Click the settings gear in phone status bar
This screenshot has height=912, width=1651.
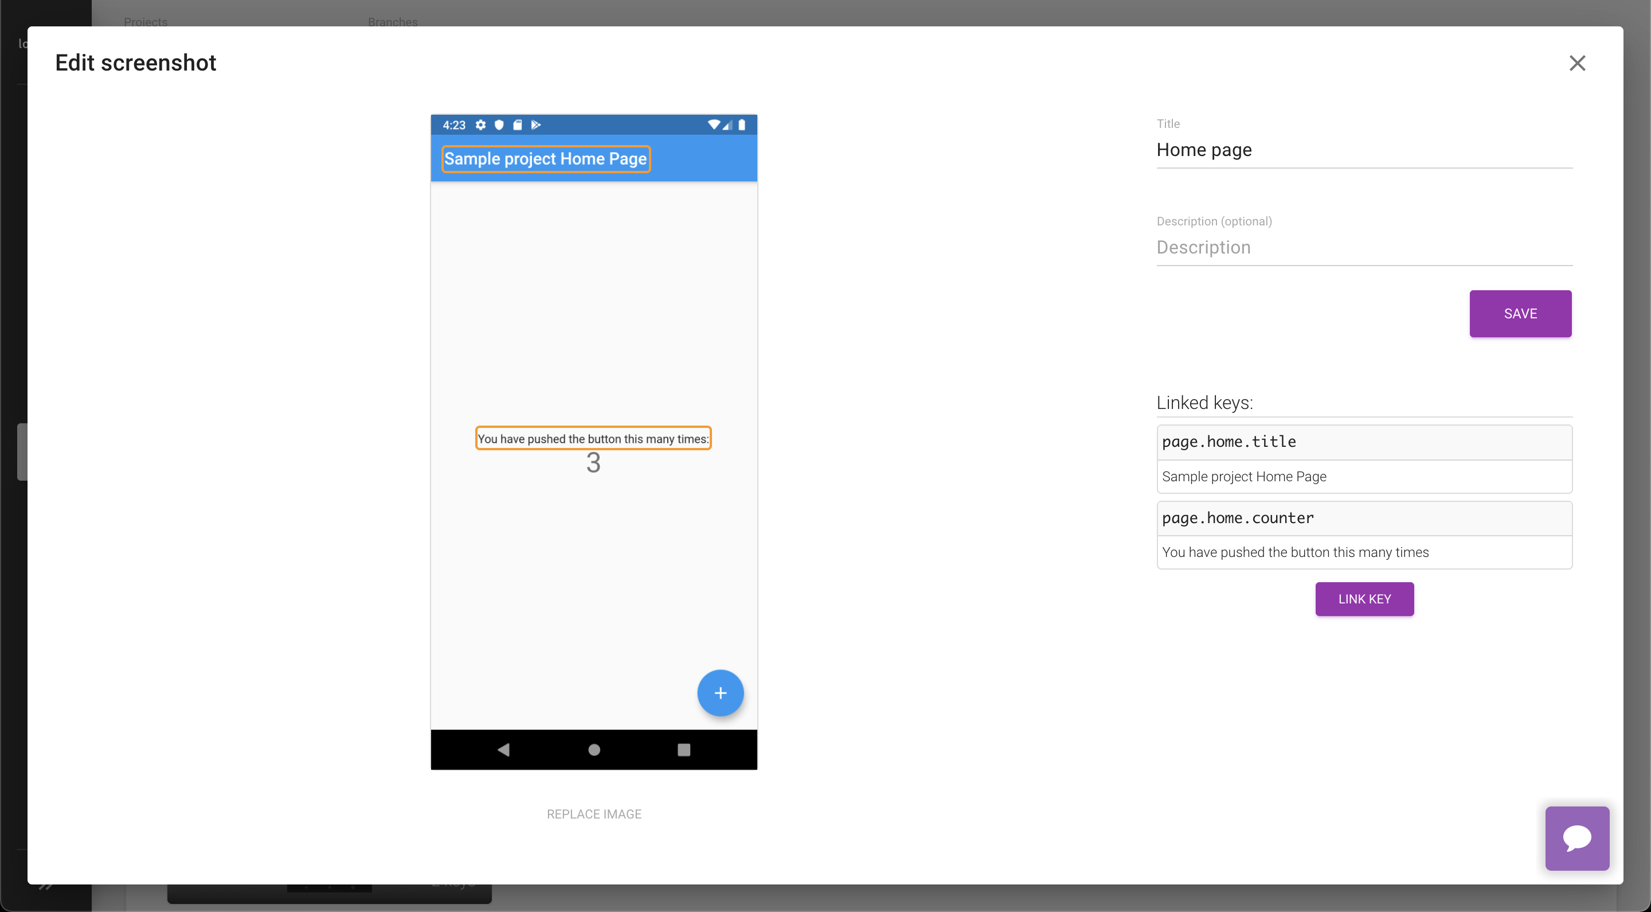click(481, 124)
